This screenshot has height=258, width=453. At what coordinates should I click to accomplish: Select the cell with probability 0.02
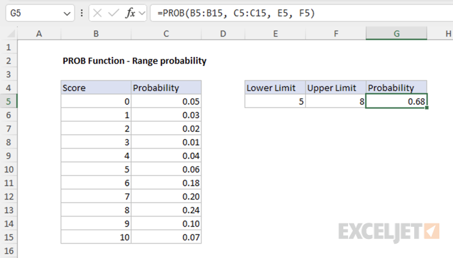(x=166, y=128)
